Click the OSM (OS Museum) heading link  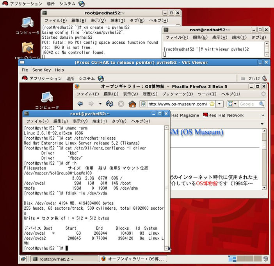tap(196, 132)
